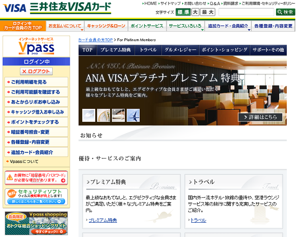Click the ANA VISAプラチナ プレミアム特典 banner title
The image size is (296, 237).
(x=163, y=78)
